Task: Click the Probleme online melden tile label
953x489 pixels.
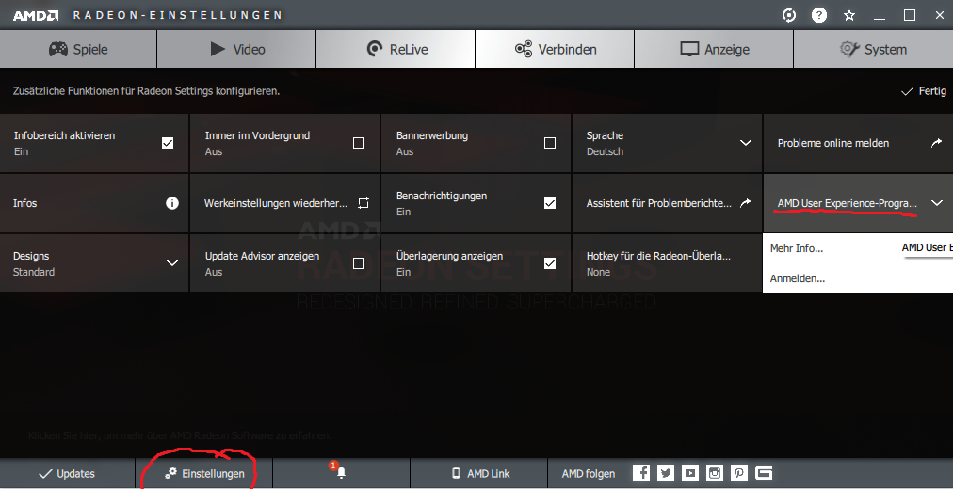Action: 832,143
